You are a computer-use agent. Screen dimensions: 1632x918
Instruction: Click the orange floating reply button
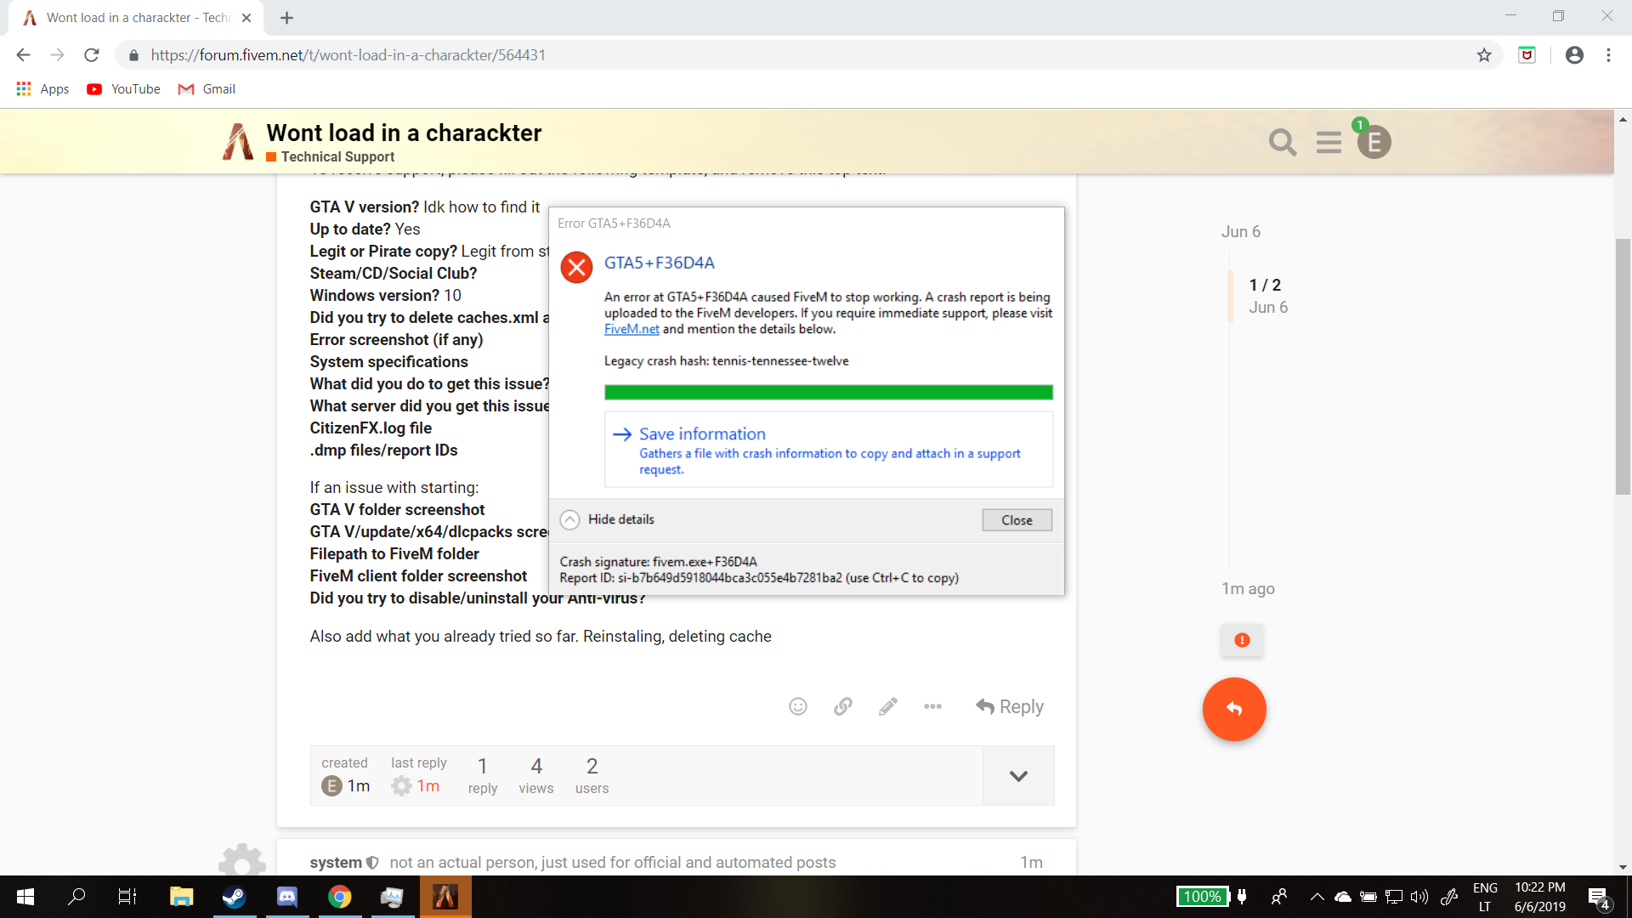tap(1234, 709)
